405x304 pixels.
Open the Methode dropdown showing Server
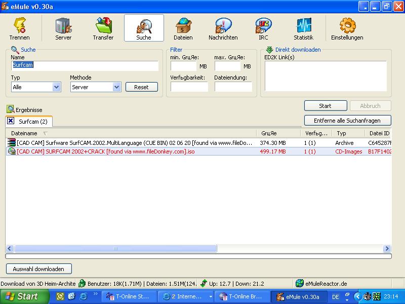pos(117,87)
